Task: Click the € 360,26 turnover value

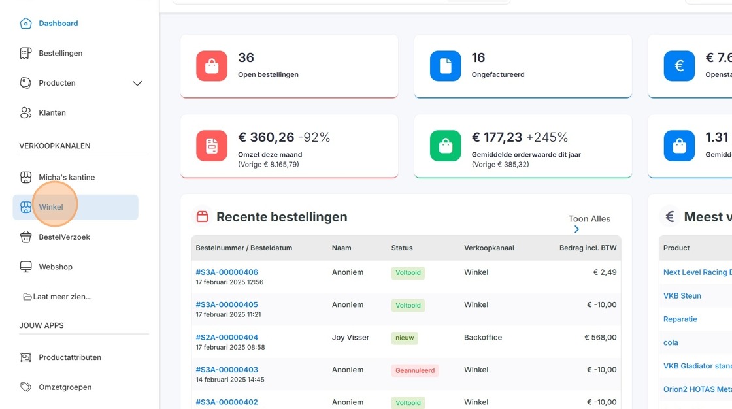Action: click(266, 137)
